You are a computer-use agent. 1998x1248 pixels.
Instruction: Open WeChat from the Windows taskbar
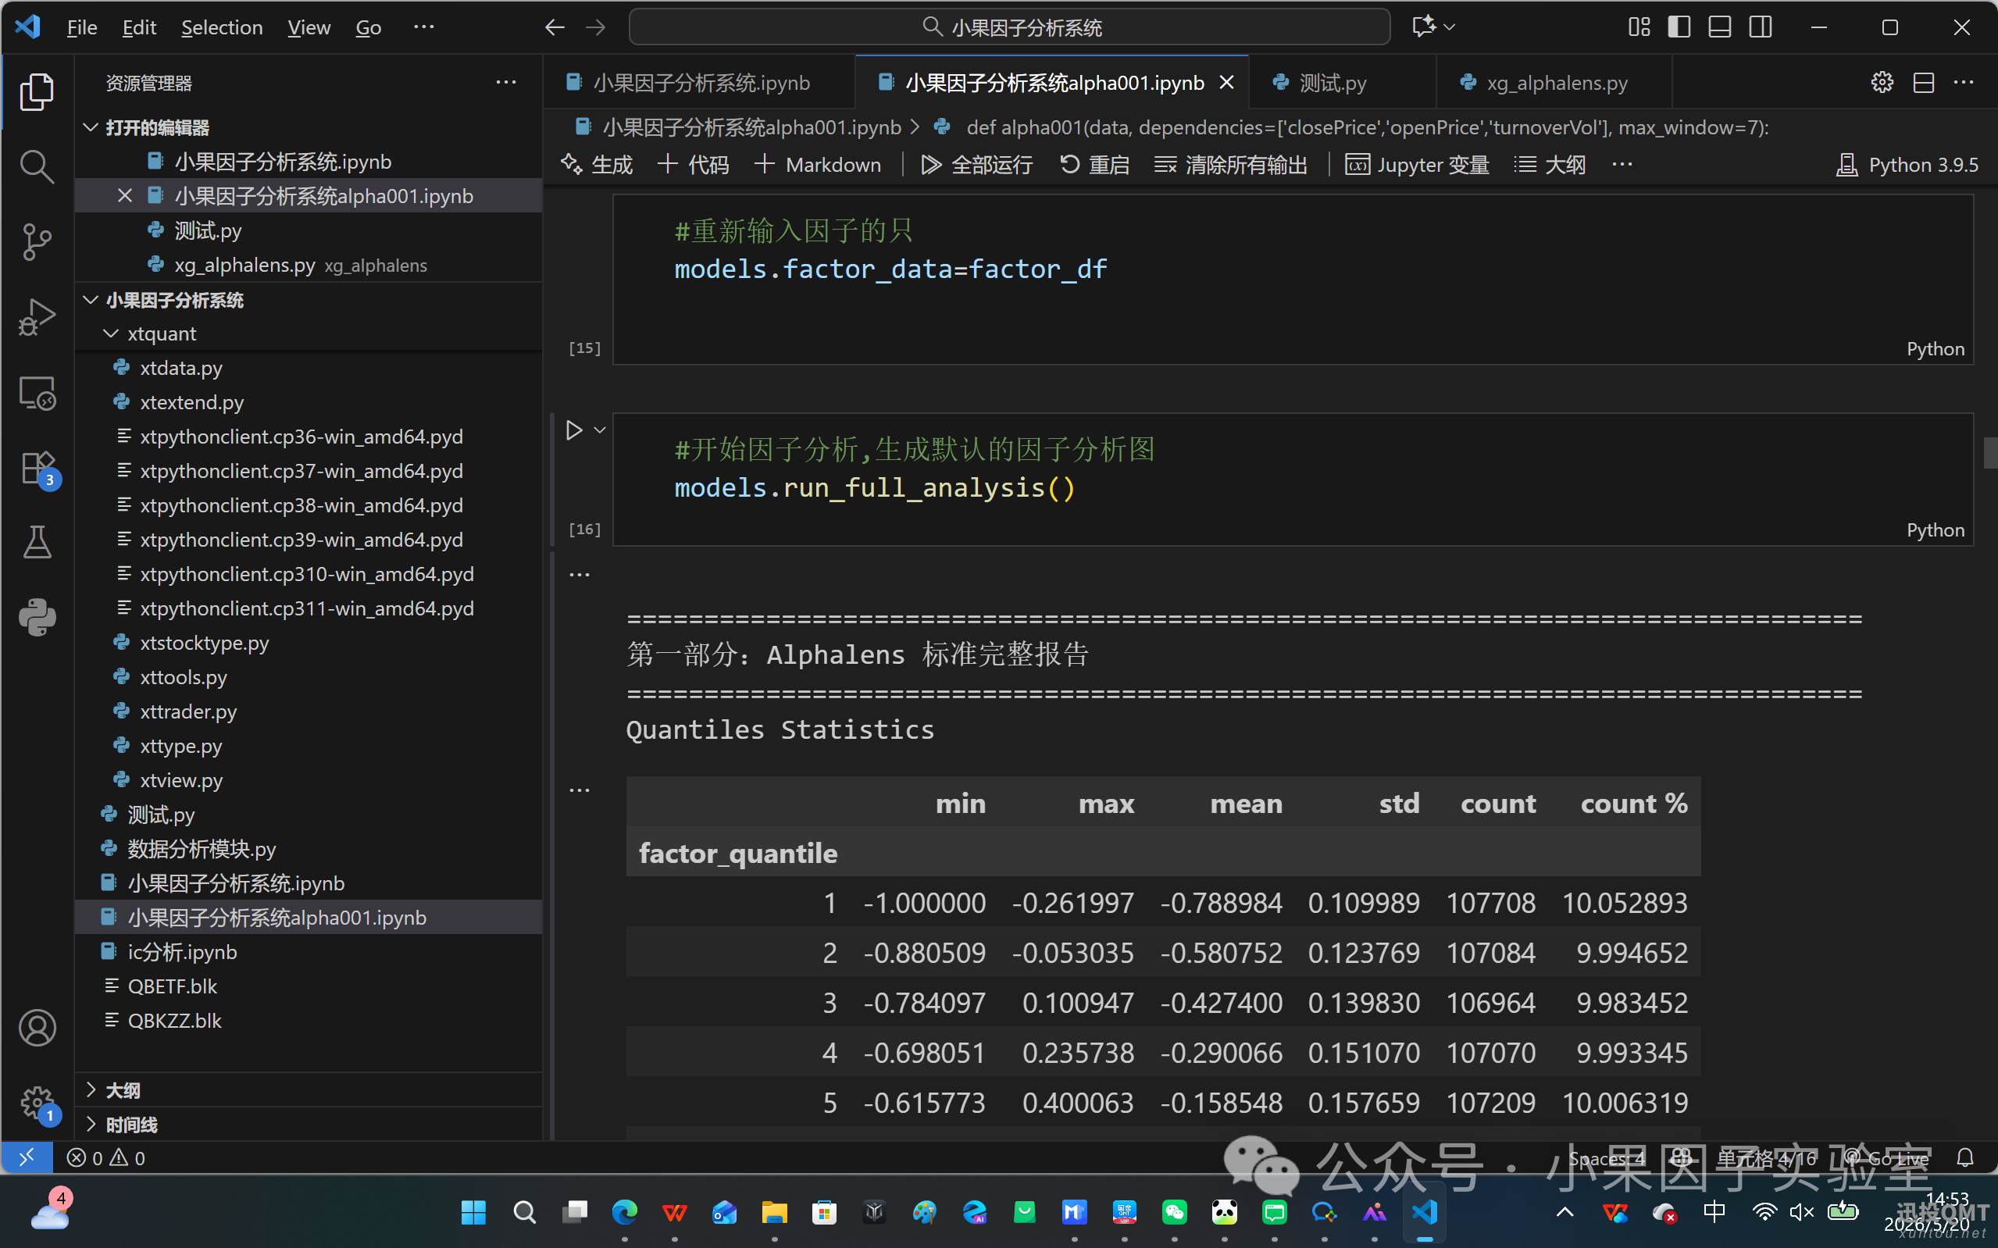pyautogui.click(x=1173, y=1211)
